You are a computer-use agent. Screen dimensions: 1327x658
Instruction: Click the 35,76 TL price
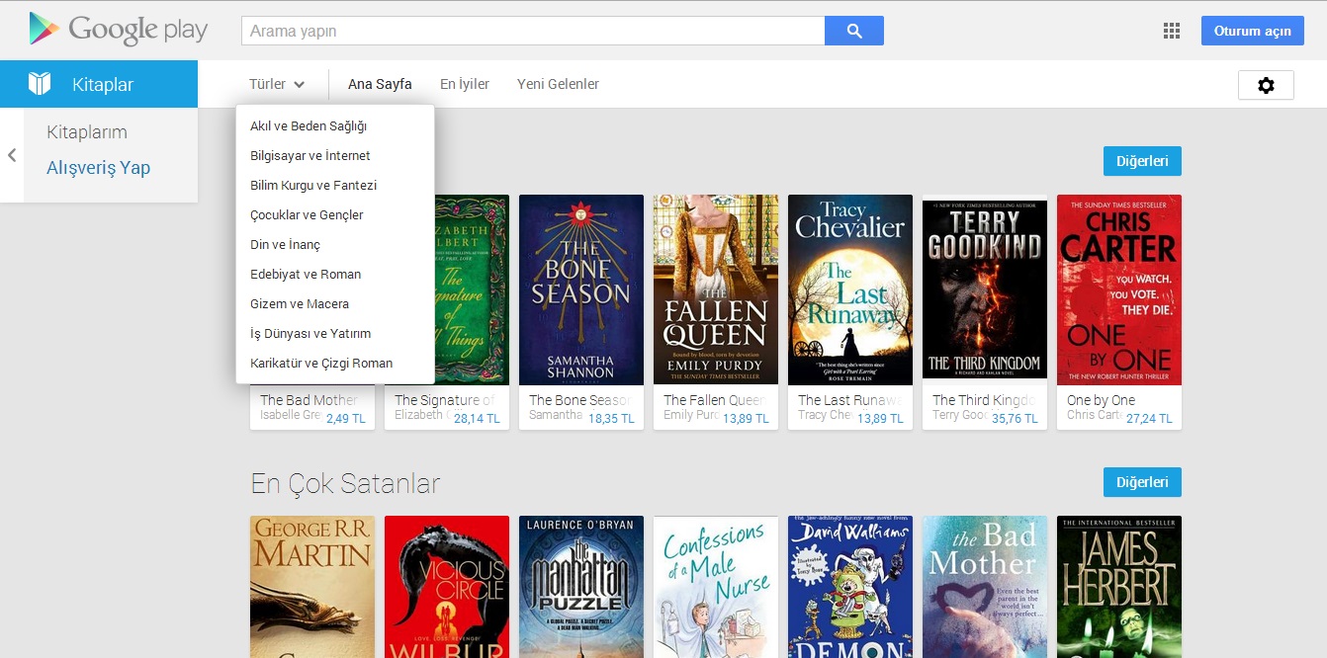(1015, 419)
